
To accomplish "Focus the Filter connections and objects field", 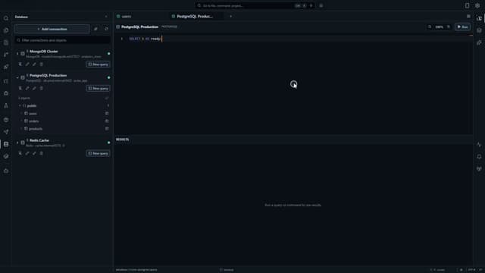I will point(62,40).
